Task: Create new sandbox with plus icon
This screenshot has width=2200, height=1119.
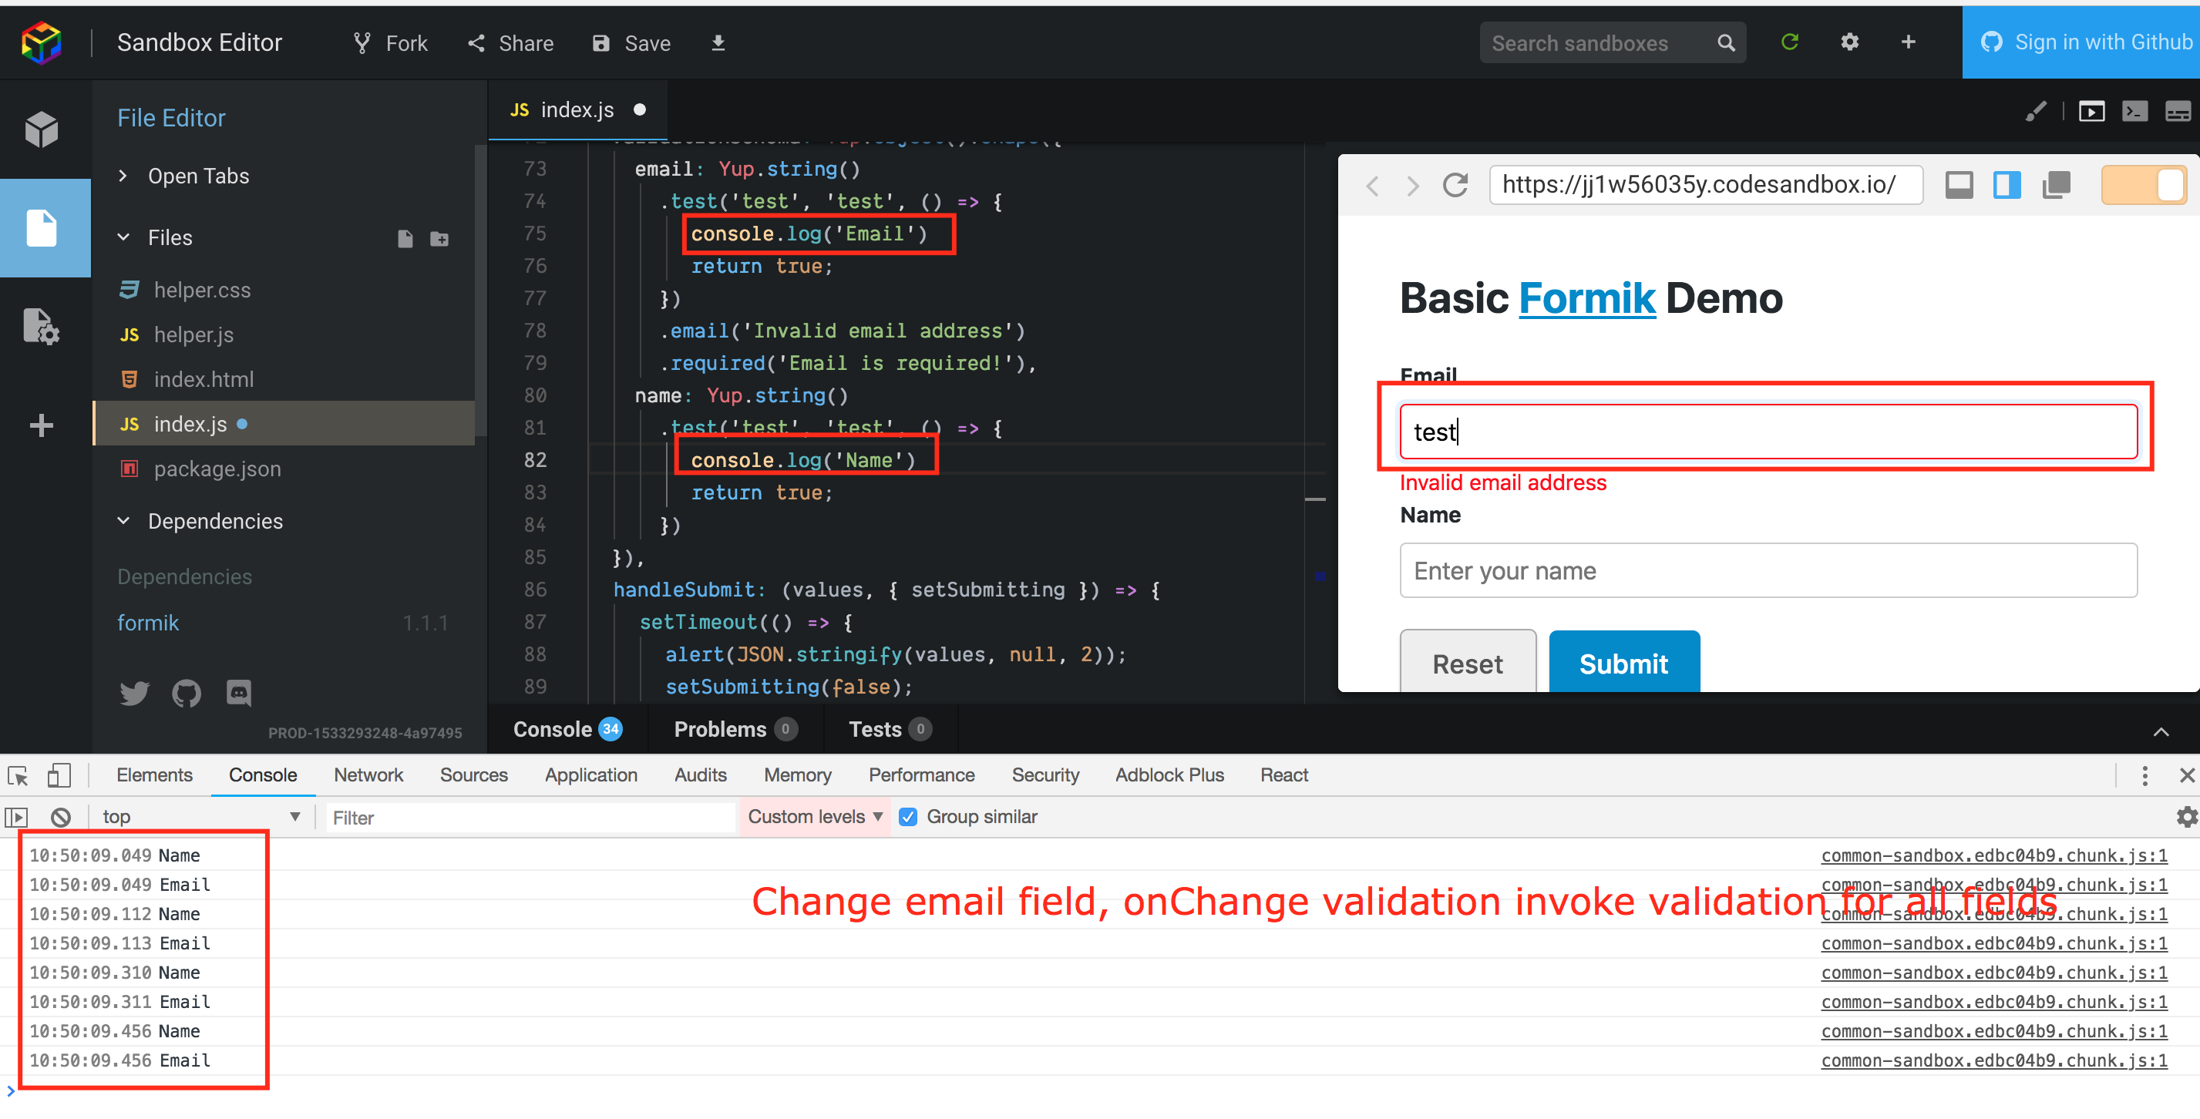Action: point(1908,42)
